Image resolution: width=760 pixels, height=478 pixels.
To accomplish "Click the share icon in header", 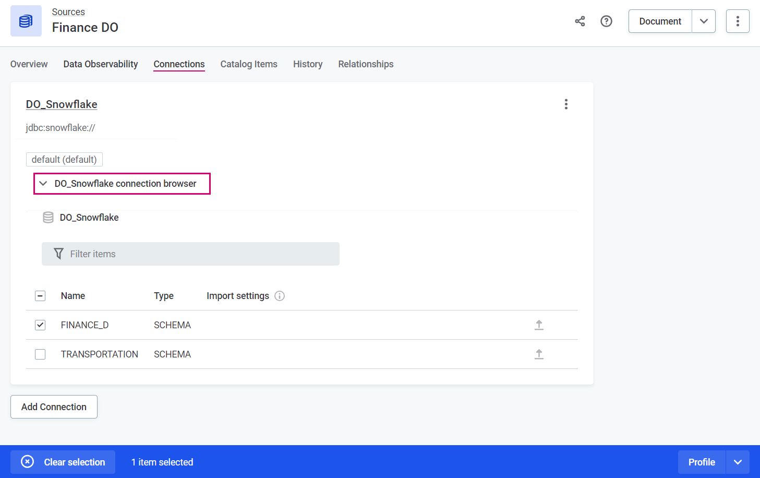I will 580,21.
